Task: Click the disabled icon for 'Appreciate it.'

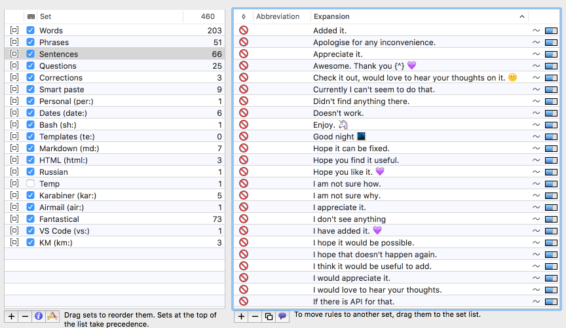Action: coord(244,54)
